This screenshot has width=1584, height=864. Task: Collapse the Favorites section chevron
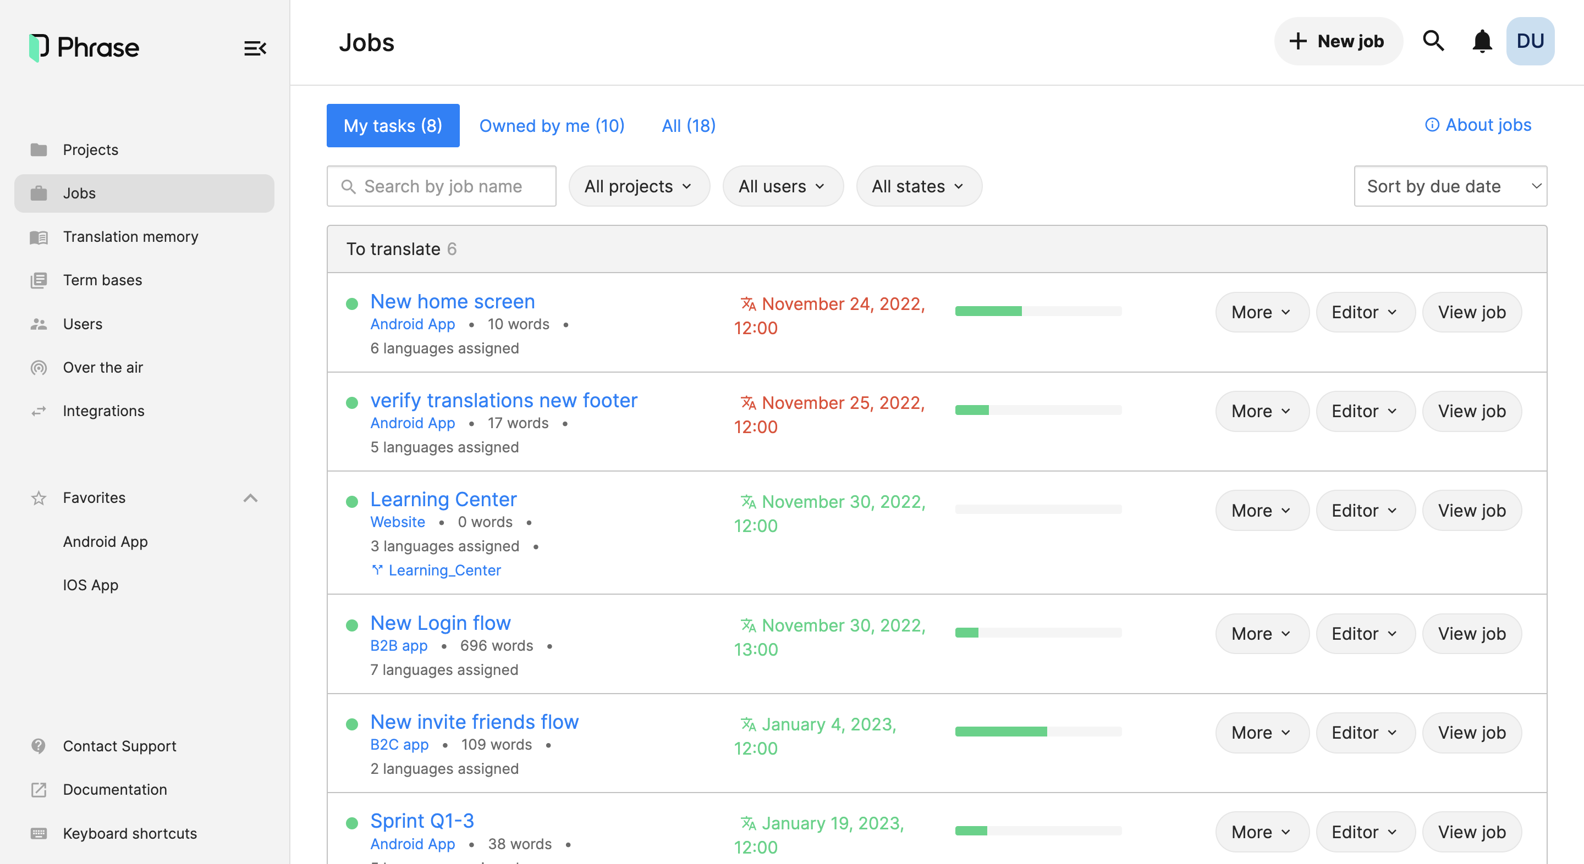[x=250, y=498]
